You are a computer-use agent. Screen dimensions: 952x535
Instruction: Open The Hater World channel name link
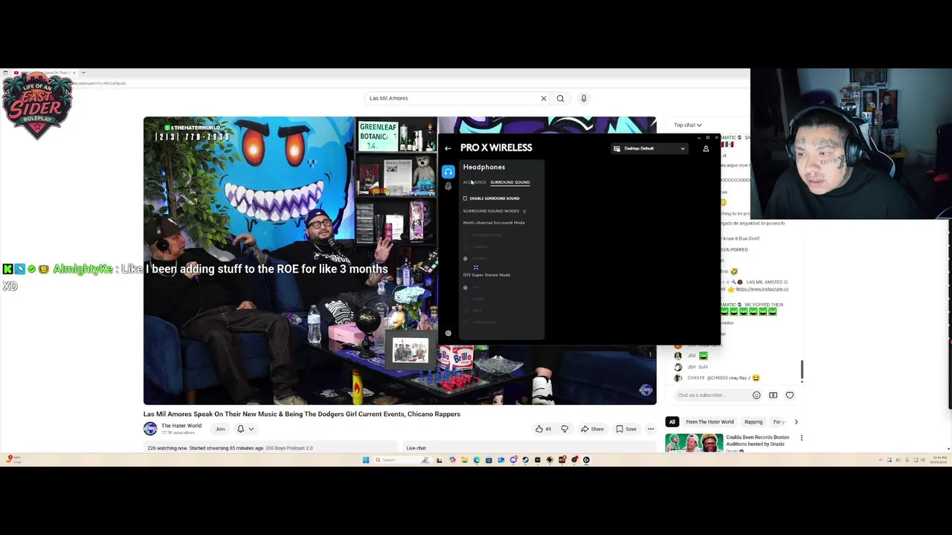click(181, 426)
